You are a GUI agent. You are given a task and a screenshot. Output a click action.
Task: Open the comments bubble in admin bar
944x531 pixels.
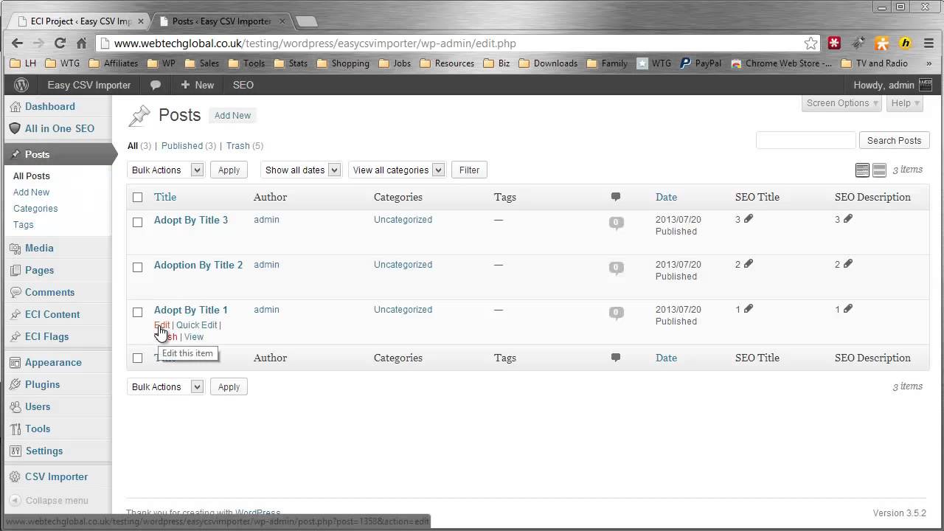(156, 85)
